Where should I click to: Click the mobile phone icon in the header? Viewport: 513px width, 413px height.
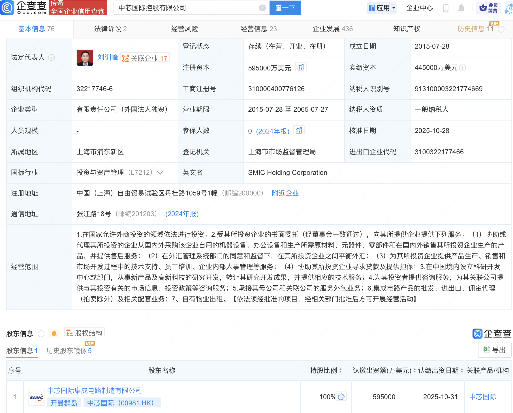pyautogui.click(x=446, y=8)
